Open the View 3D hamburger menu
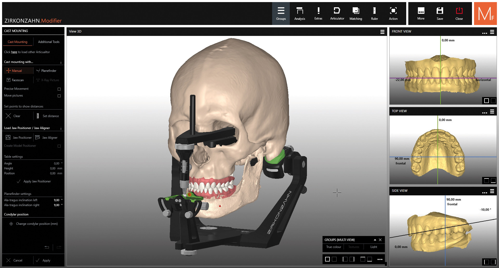Viewport: 499px width, 268px height. tap(382, 32)
